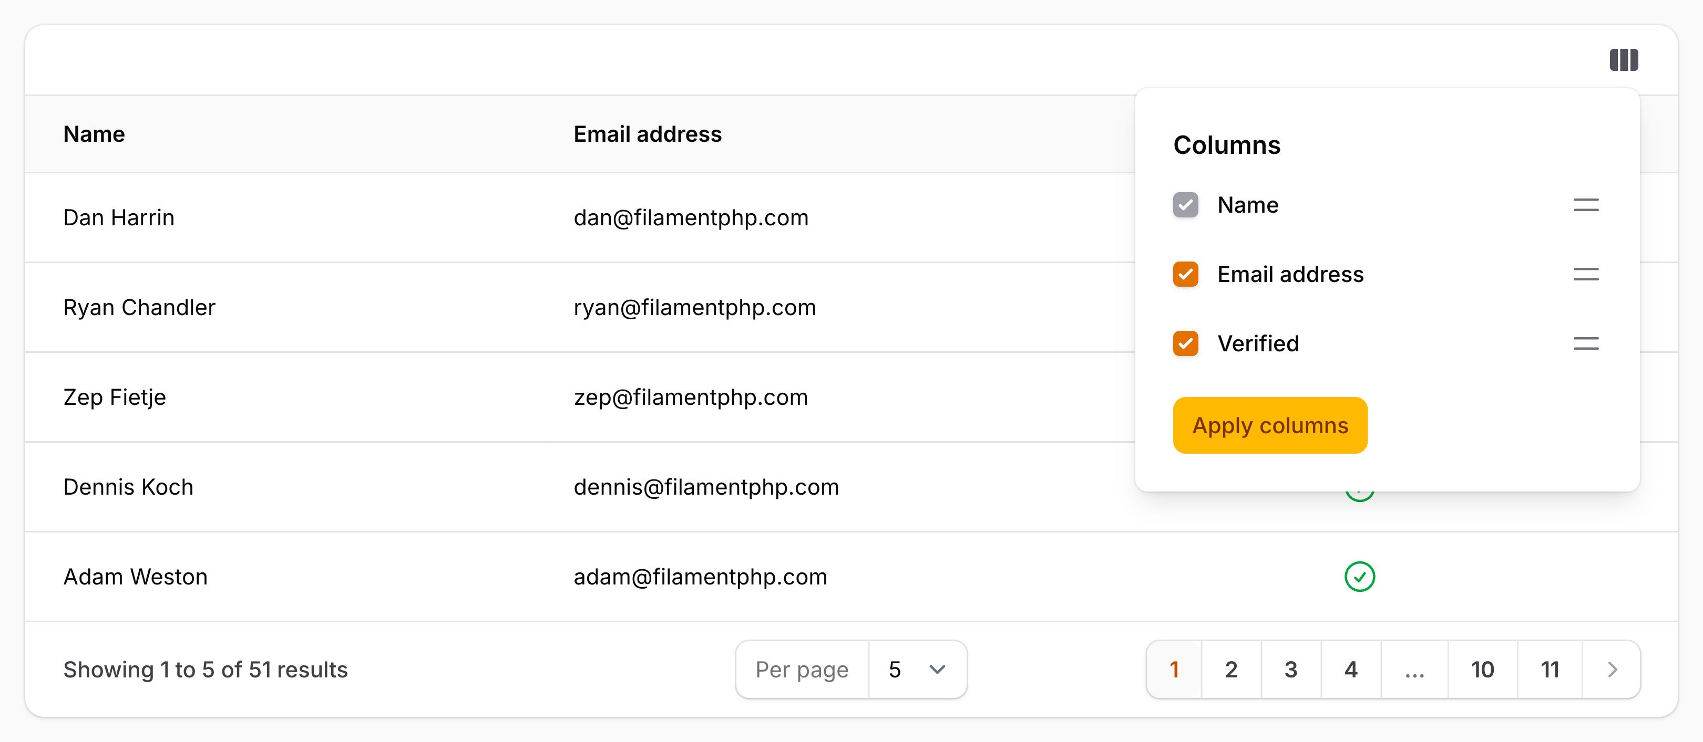Select page 10 in pagination
The image size is (1703, 742).
pyautogui.click(x=1483, y=670)
